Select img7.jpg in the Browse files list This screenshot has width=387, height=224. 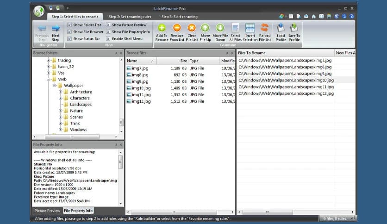(140, 68)
